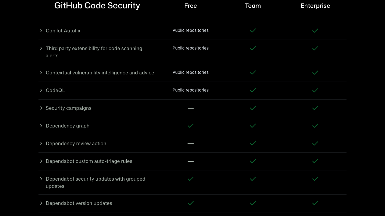Image resolution: width=385 pixels, height=216 pixels.
Task: Expand Contextual vulnerability intelligence chevron
Action: 41,73
